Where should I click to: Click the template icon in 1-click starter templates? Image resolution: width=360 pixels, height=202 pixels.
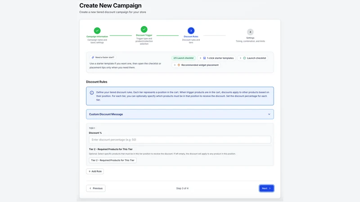[204, 58]
